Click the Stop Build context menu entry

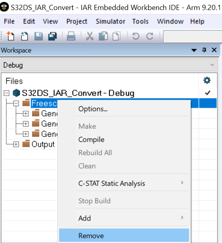tap(124, 201)
